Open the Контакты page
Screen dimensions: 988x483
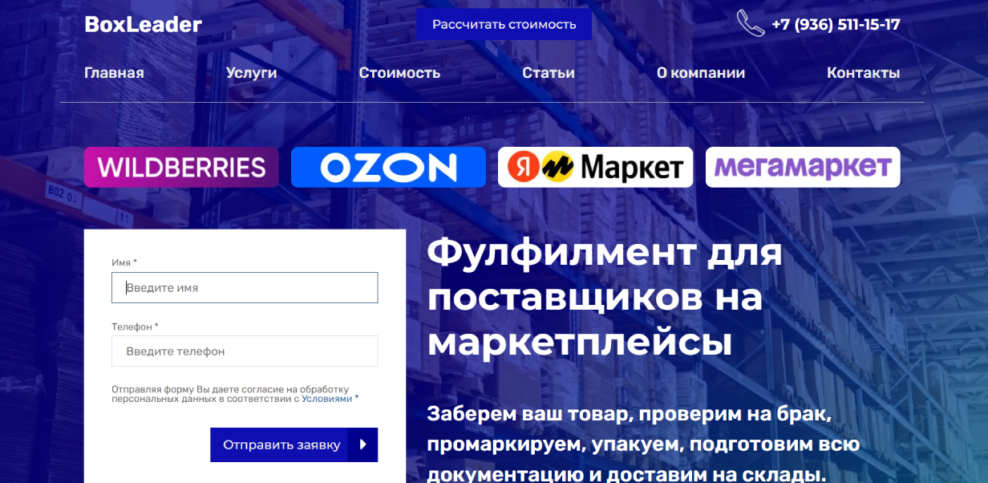(863, 73)
